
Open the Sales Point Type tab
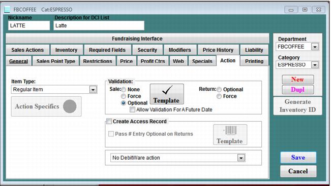pos(56,61)
